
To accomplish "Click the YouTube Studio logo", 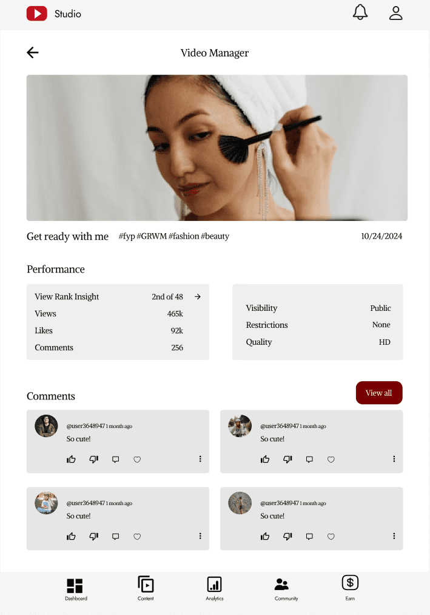I will [x=54, y=14].
